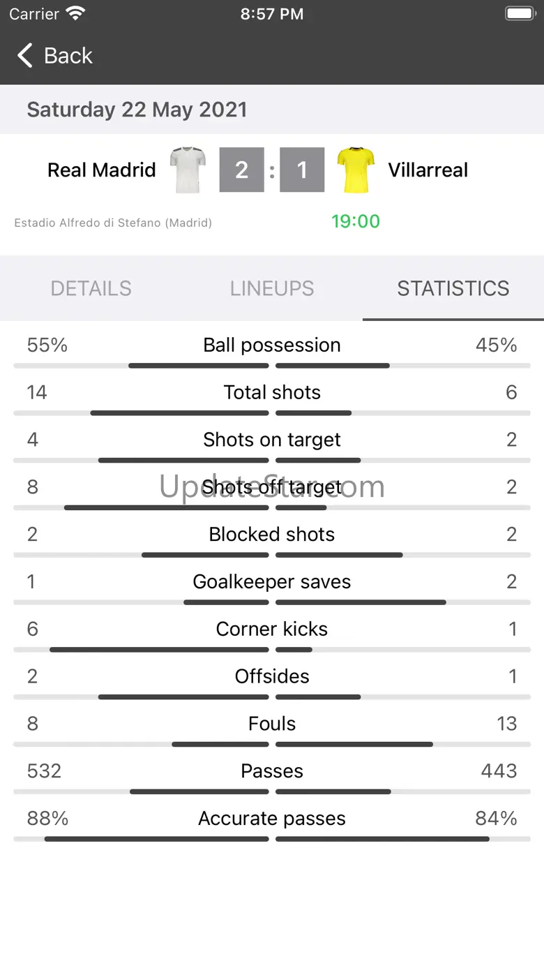Tap Real Madrid's score box showing 2
Viewport: 544px width, 968px height.
click(241, 170)
